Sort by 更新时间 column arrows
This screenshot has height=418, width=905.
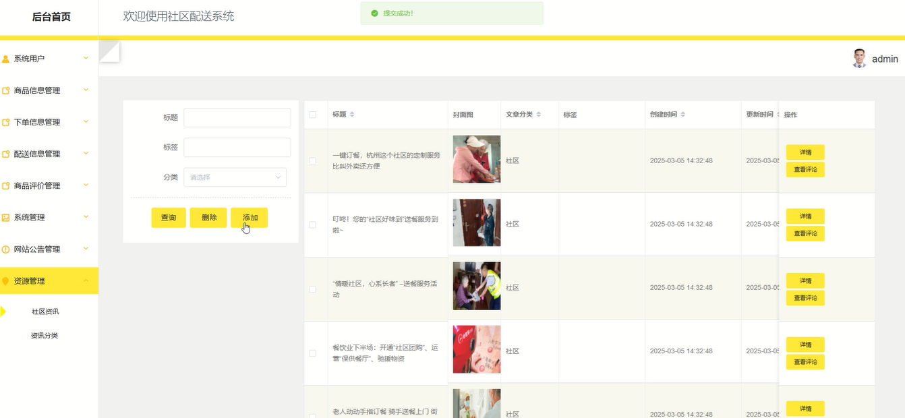pyautogui.click(x=778, y=115)
